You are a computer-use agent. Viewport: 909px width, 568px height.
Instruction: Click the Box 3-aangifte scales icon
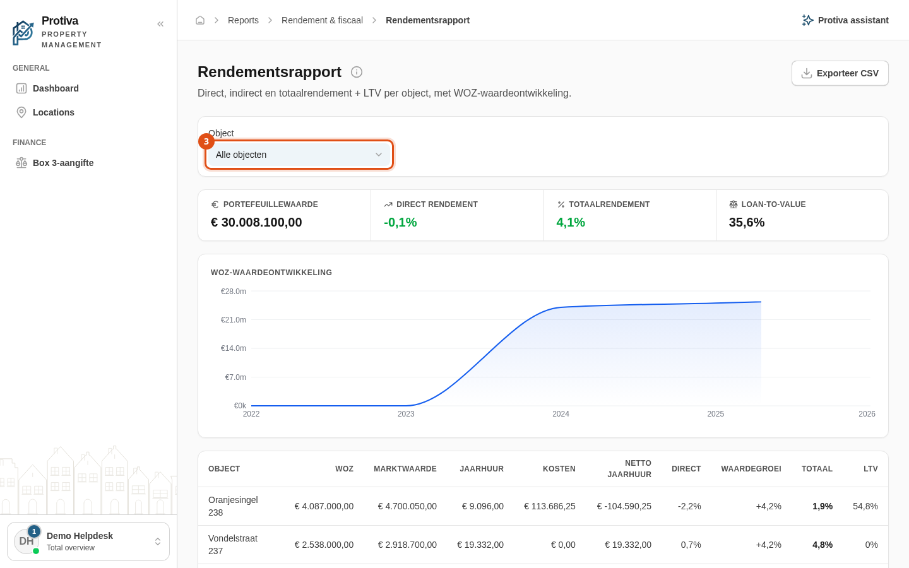pos(21,163)
